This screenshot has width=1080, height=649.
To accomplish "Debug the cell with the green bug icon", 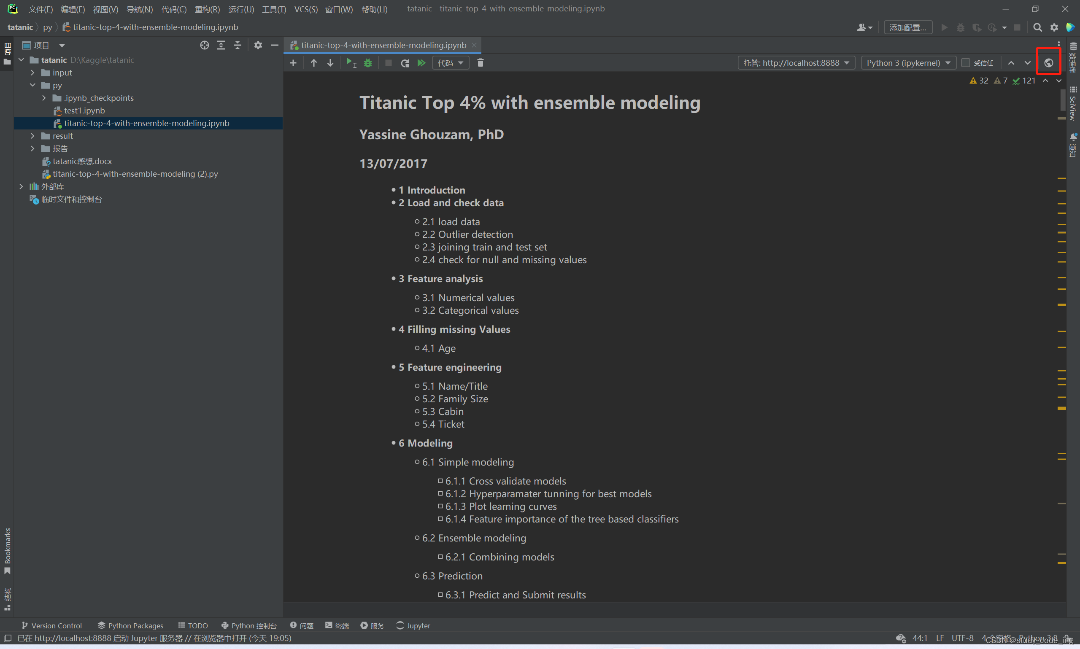I will [368, 63].
